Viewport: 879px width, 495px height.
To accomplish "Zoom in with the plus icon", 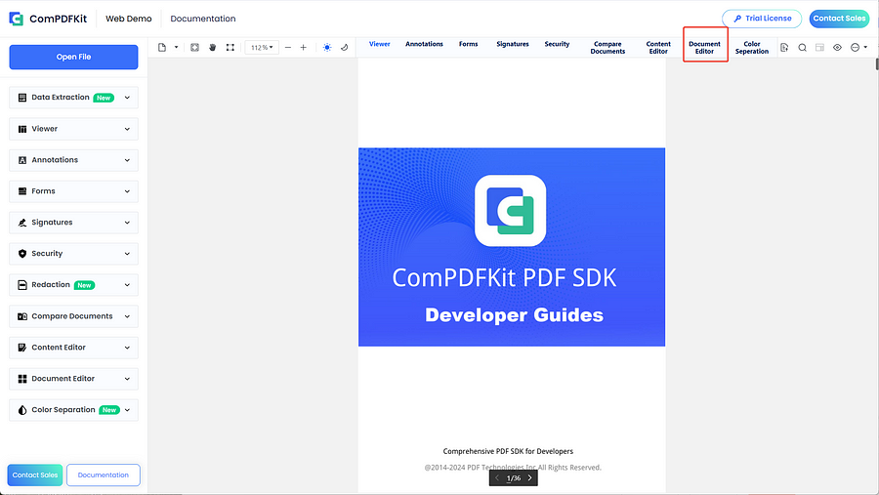I will point(304,48).
